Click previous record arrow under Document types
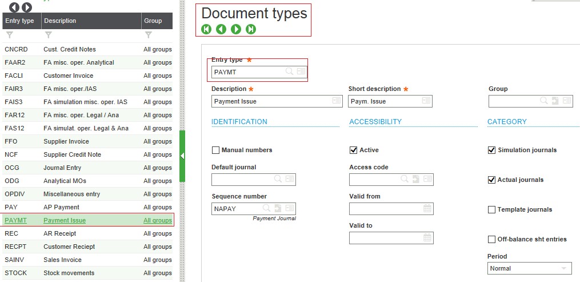The image size is (580, 282). click(x=221, y=29)
